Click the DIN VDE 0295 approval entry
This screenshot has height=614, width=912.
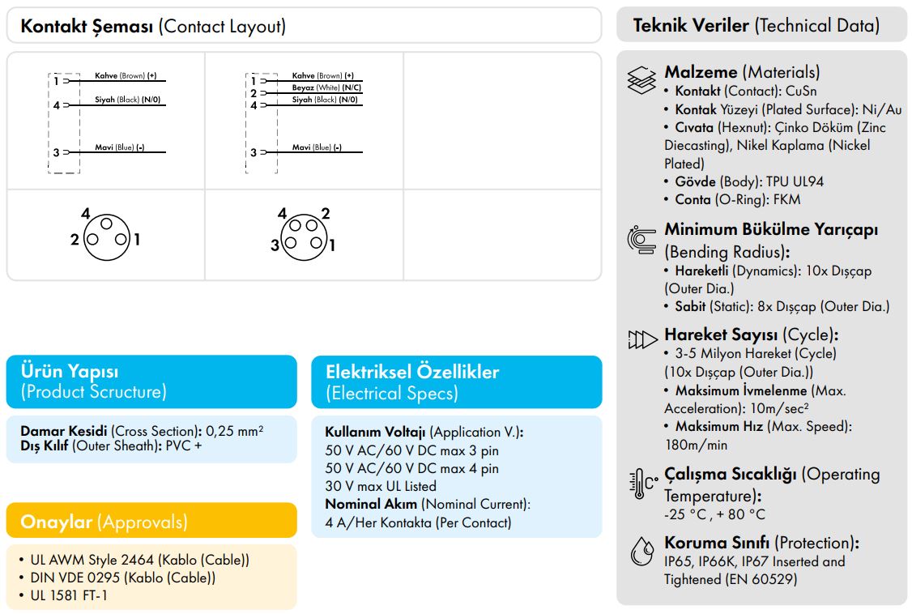click(x=117, y=578)
